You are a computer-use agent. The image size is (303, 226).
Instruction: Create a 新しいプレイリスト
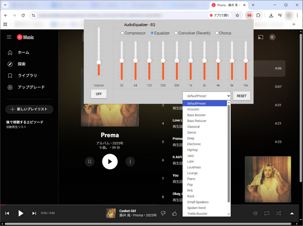coord(29,109)
